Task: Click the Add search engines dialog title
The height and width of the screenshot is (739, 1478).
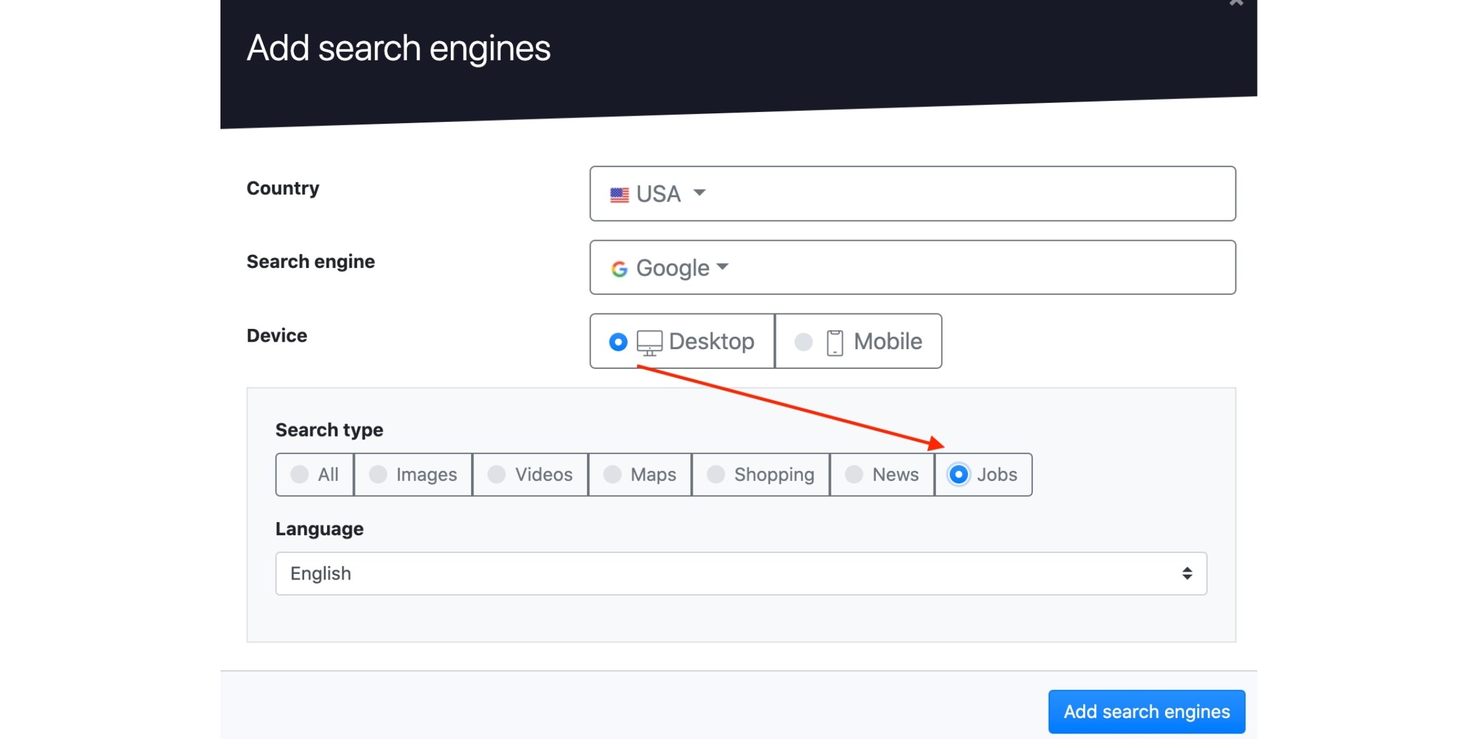Action: coord(398,48)
